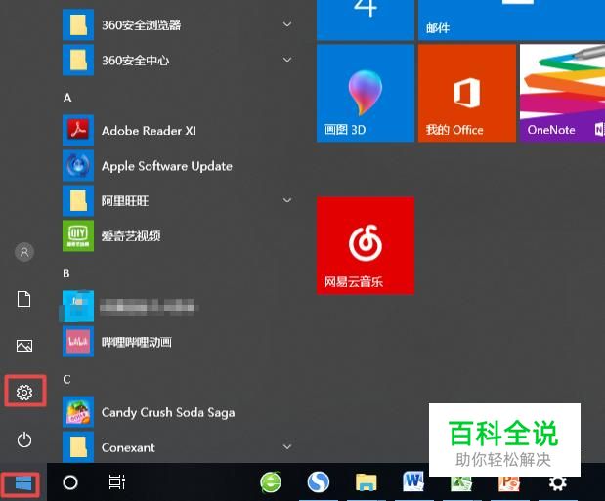605x501 pixels.
Task: Open the 360安全中心 folder icon
Action: [x=78, y=60]
